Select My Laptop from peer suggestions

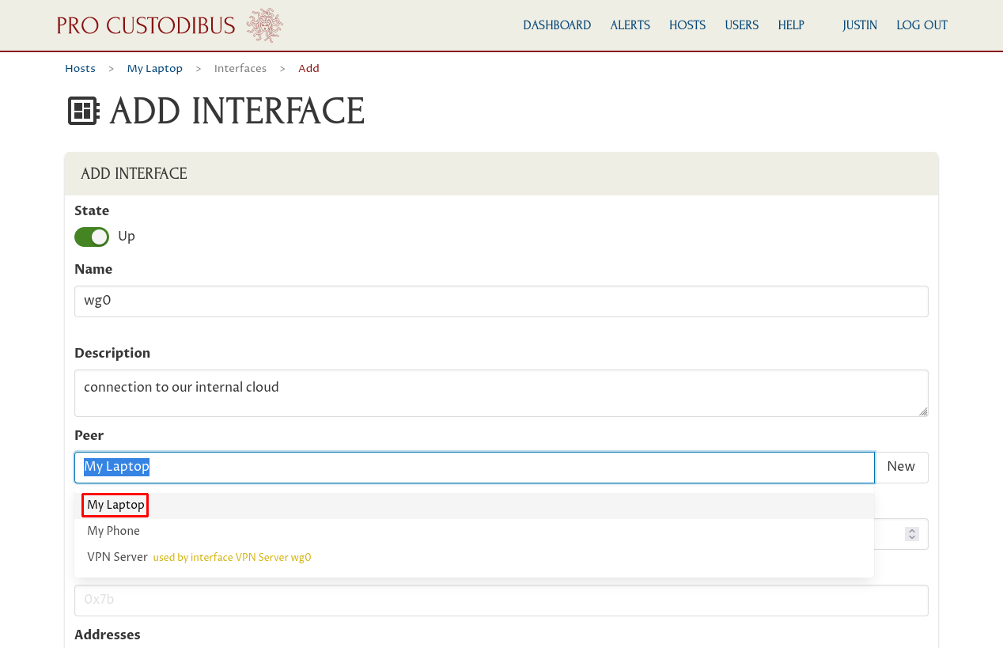pos(475,506)
